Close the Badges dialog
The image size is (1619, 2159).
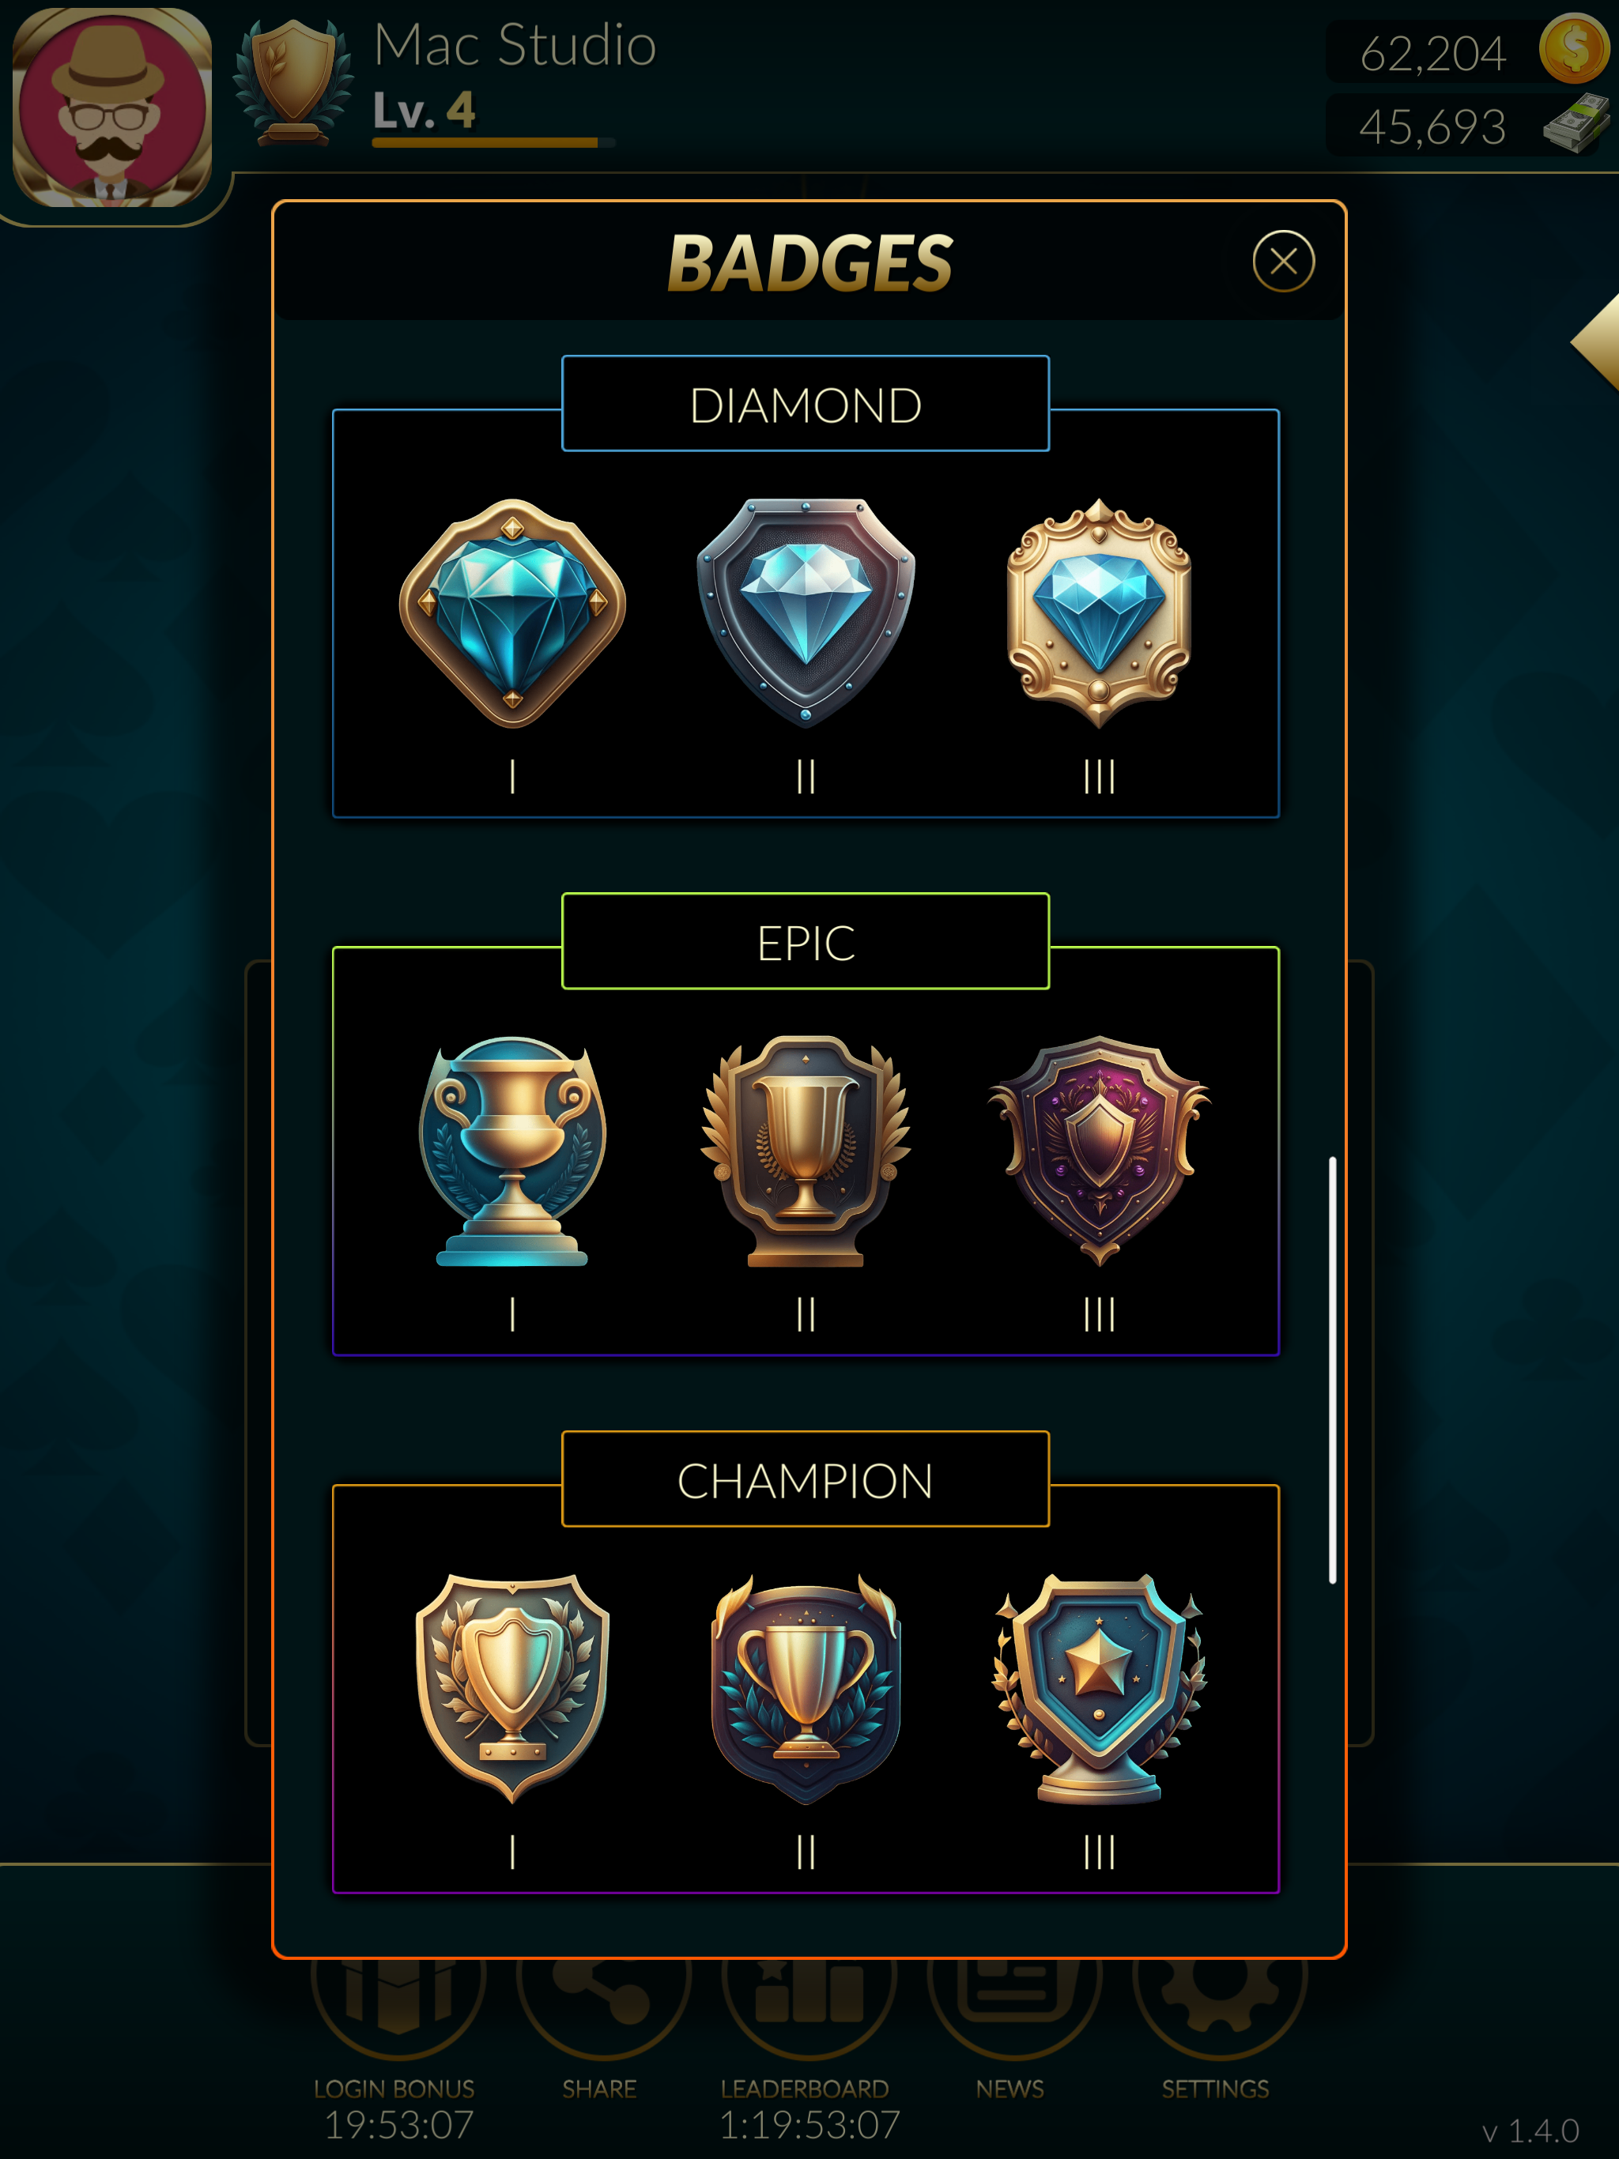click(1283, 261)
